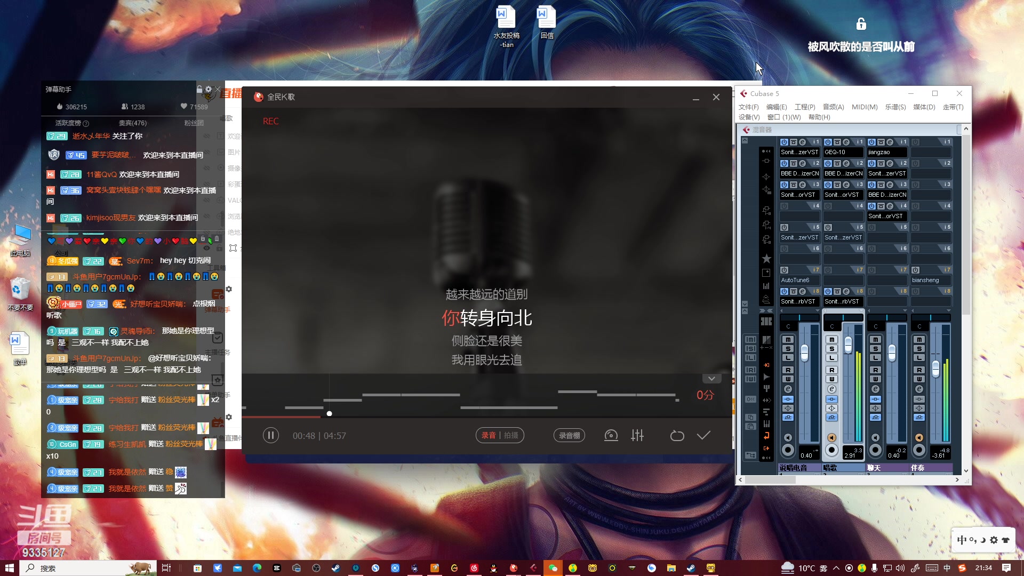Open the 录音棚 studio button
The height and width of the screenshot is (576, 1024).
click(x=569, y=436)
